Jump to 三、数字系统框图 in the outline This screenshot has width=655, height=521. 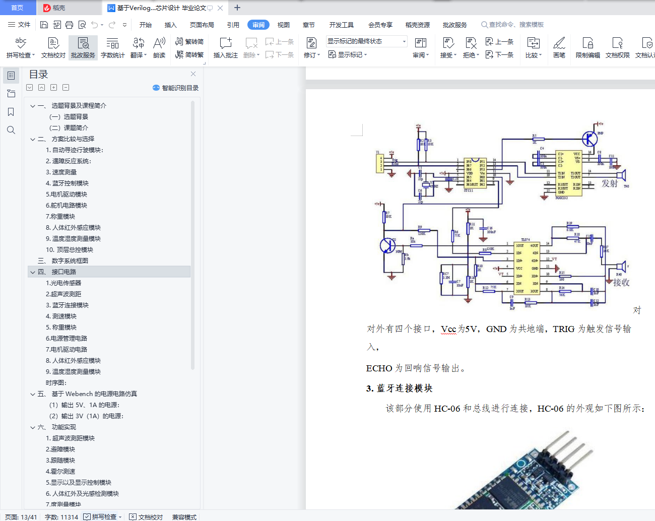point(63,261)
